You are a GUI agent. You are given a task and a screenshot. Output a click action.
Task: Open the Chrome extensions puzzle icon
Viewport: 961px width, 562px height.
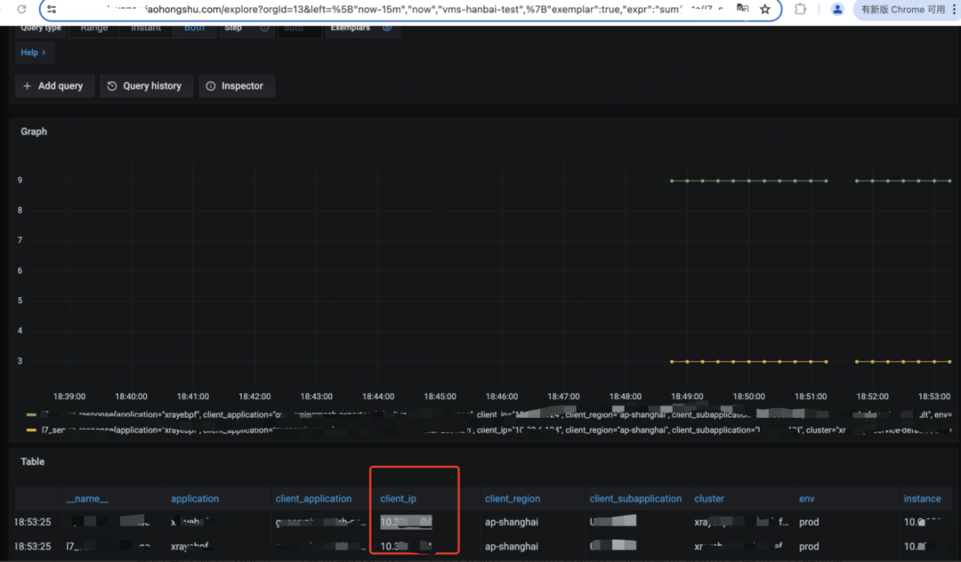(x=800, y=9)
